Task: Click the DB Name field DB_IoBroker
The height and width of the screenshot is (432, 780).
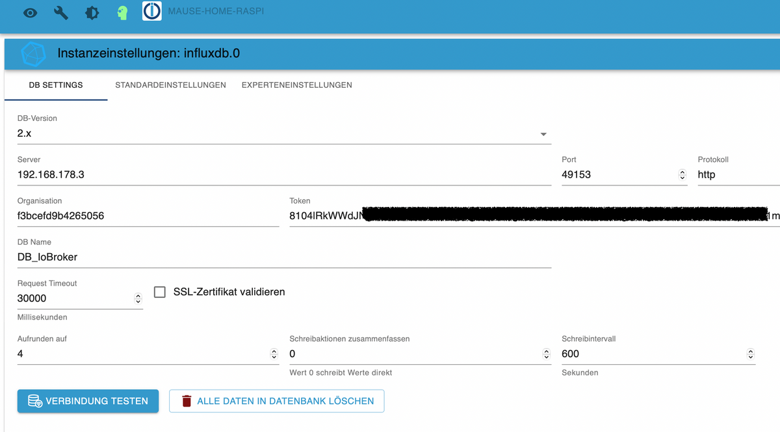Action: 284,257
